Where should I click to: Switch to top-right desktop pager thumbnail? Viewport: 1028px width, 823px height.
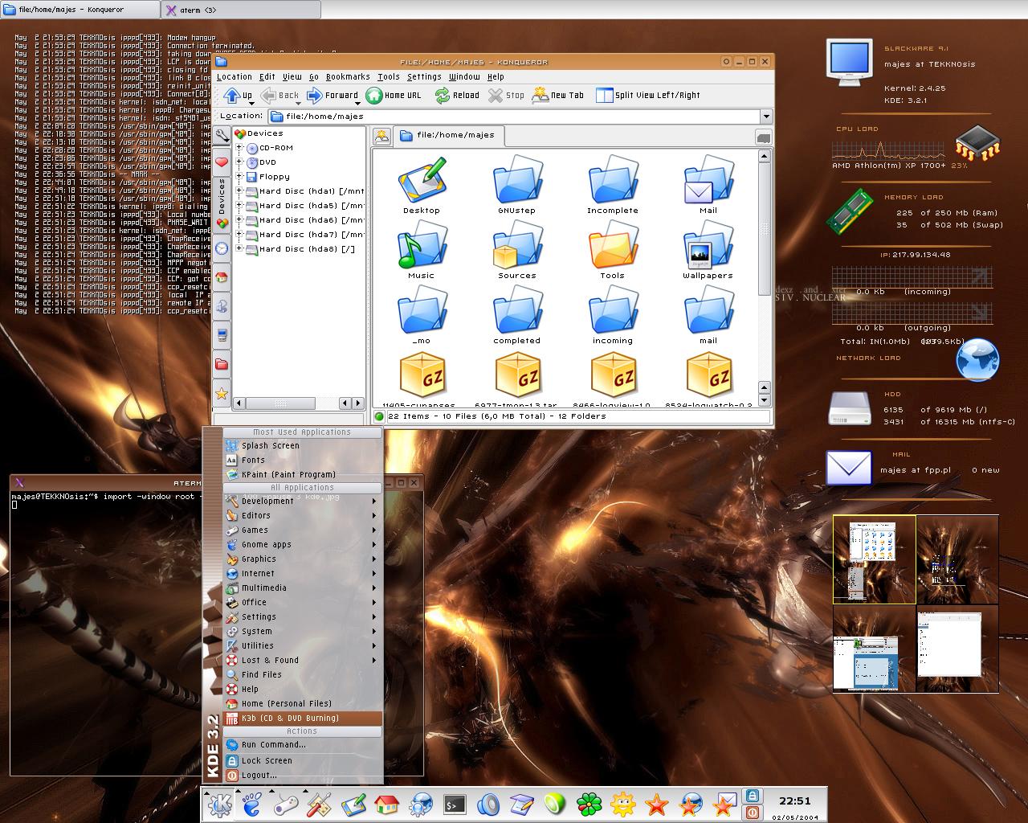click(x=957, y=559)
